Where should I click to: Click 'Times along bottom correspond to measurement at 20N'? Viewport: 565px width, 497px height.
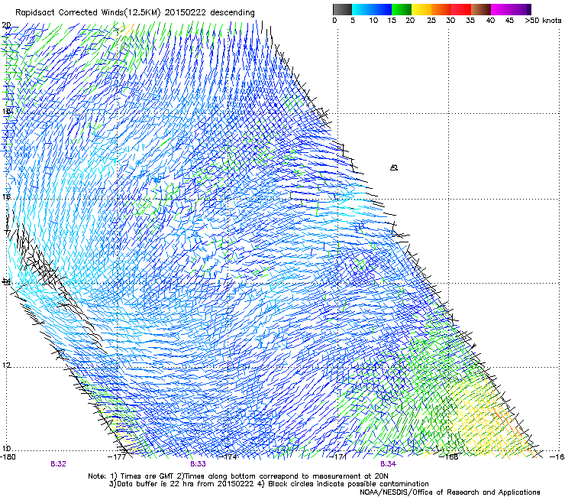point(286,476)
